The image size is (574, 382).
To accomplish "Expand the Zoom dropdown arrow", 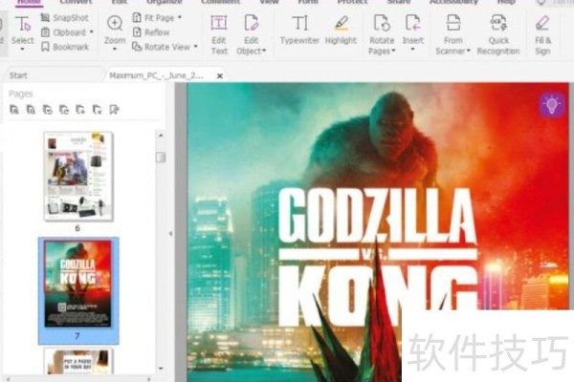I will point(115,49).
